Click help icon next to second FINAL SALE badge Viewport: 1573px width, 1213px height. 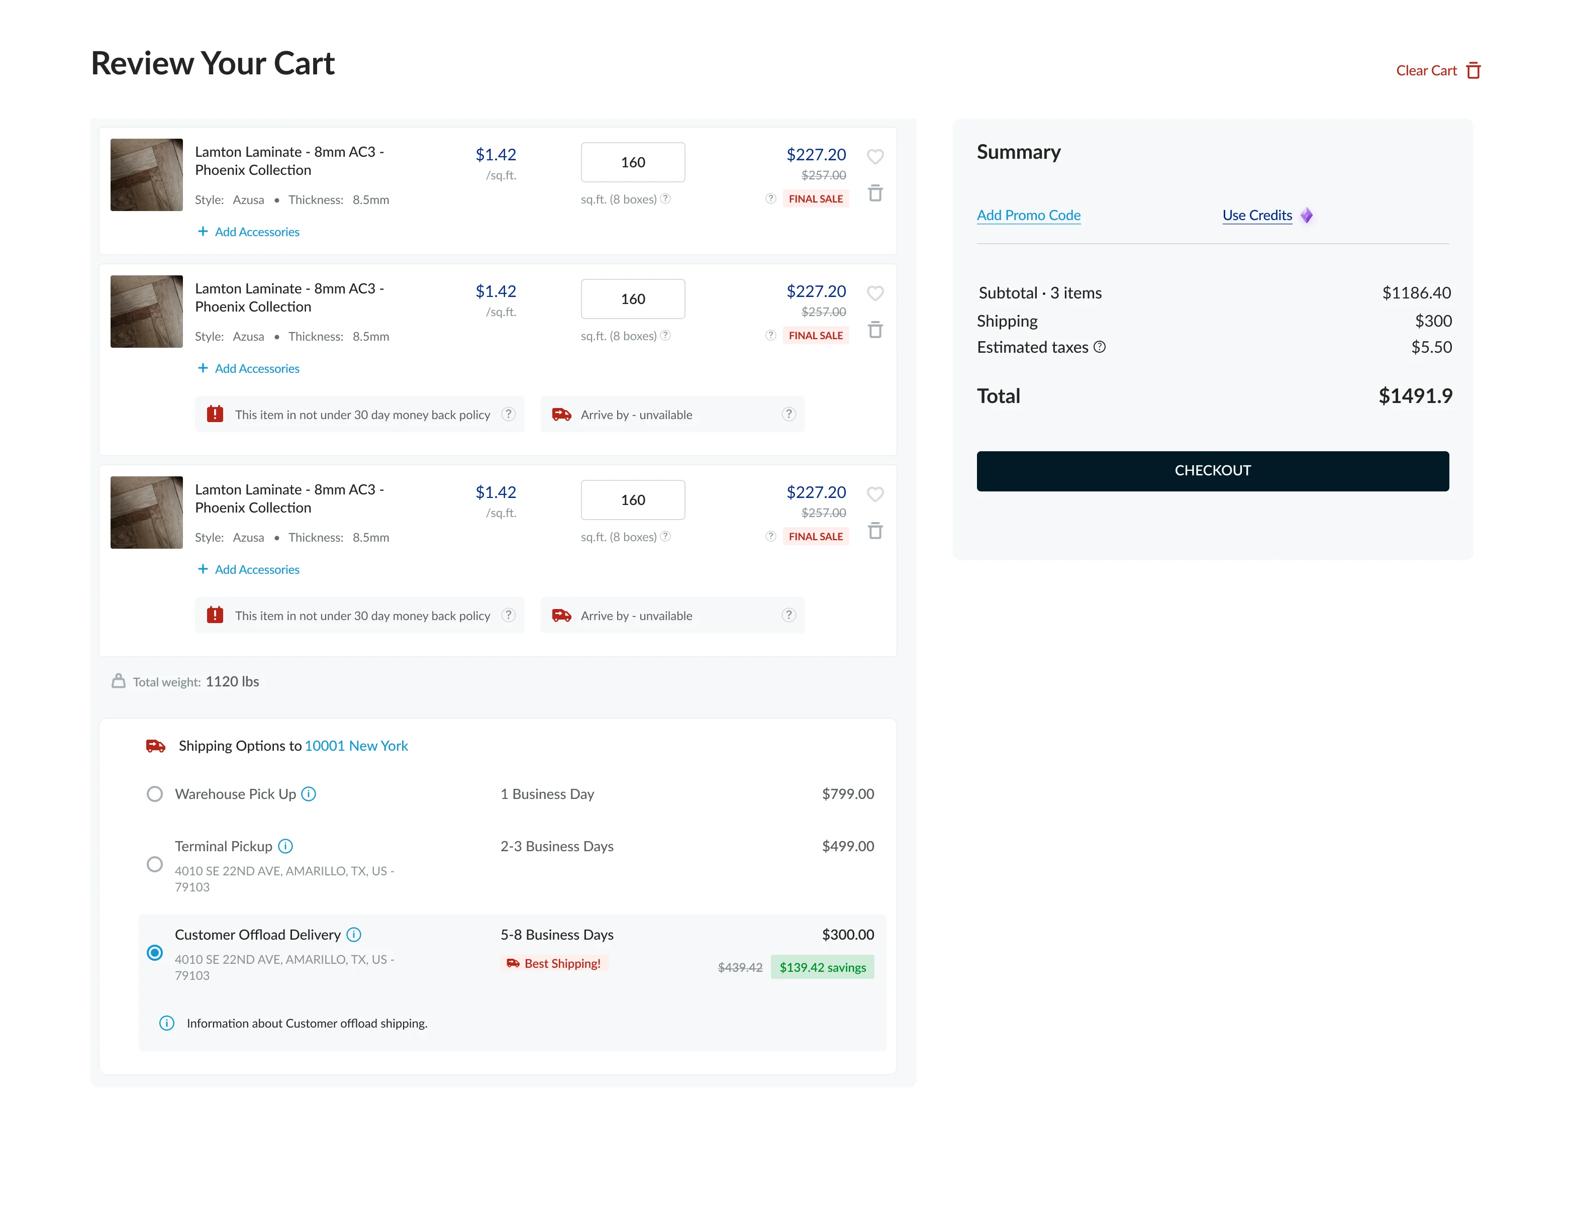[770, 336]
